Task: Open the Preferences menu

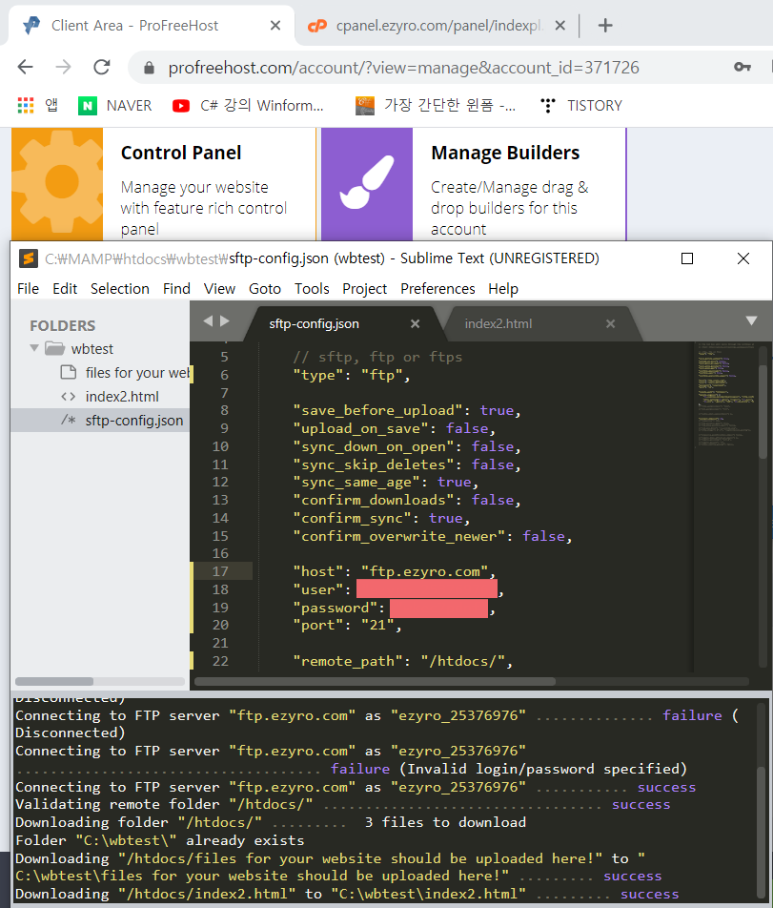Action: (437, 288)
